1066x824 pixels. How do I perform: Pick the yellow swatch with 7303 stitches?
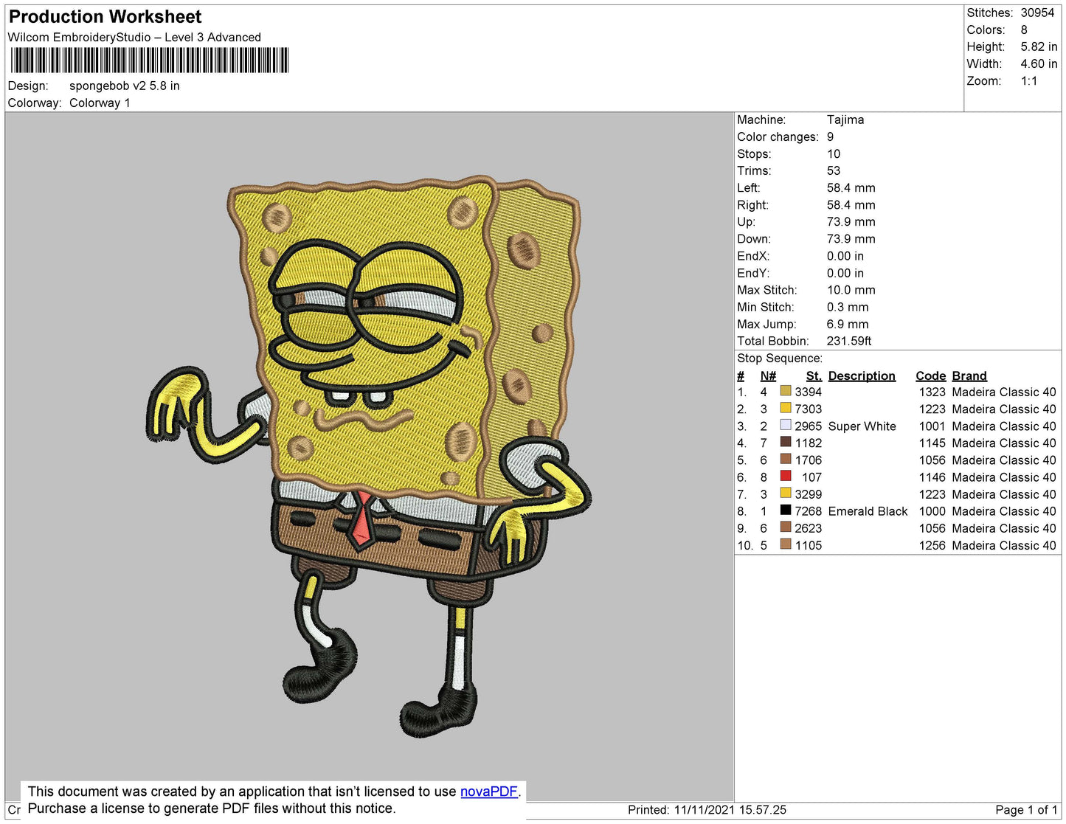[x=786, y=408]
